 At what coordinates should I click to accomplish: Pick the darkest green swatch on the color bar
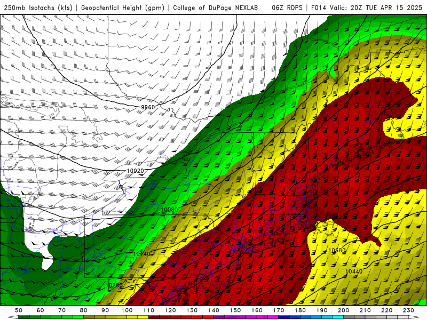pos(24,317)
